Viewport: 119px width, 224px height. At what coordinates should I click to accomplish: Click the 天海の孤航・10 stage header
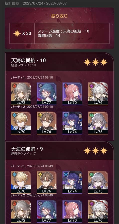(x=29, y=60)
